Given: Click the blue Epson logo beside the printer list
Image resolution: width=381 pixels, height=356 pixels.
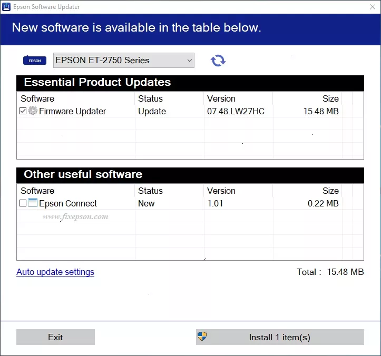Looking at the screenshot, I should (x=35, y=61).
